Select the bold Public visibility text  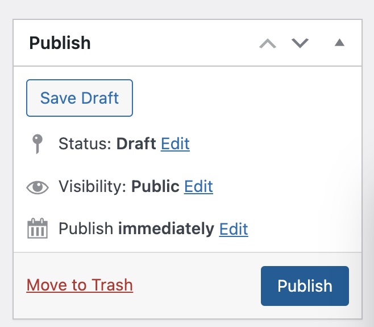[155, 186]
